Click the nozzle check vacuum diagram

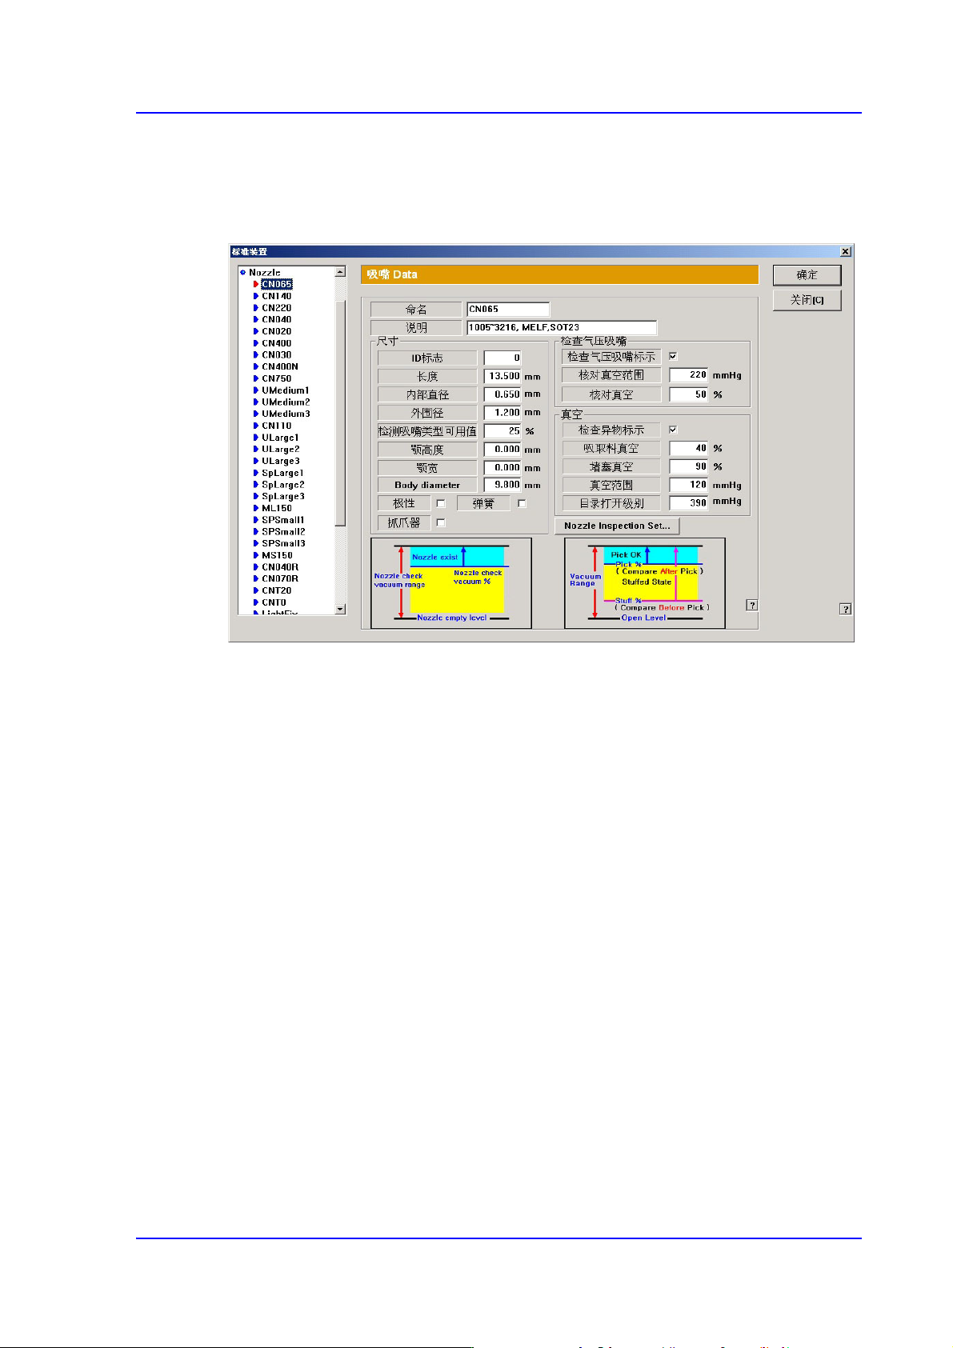point(451,583)
